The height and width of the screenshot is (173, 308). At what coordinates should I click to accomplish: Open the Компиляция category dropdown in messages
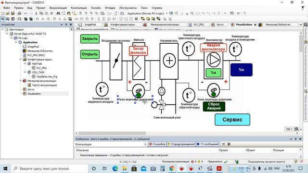[x=145, y=144]
